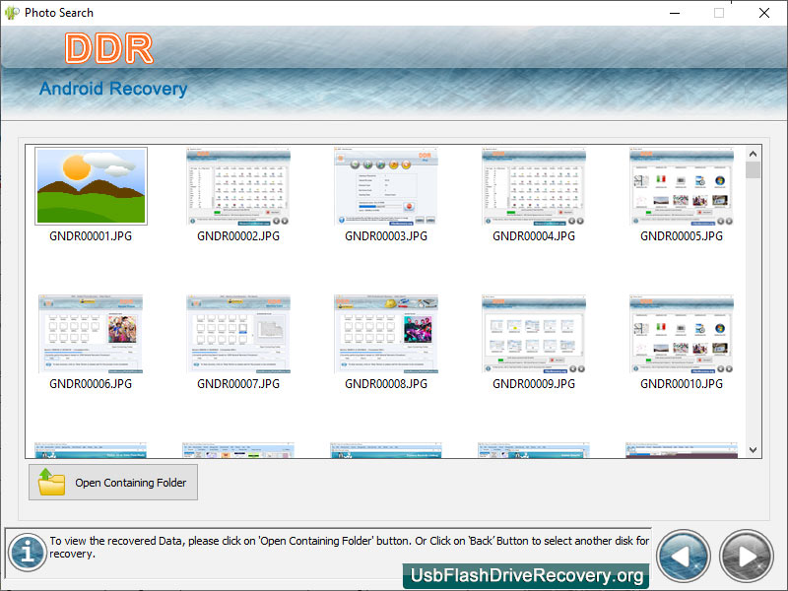Image resolution: width=788 pixels, height=591 pixels.
Task: Click the GNDR00007.JPG file name
Action: (238, 384)
